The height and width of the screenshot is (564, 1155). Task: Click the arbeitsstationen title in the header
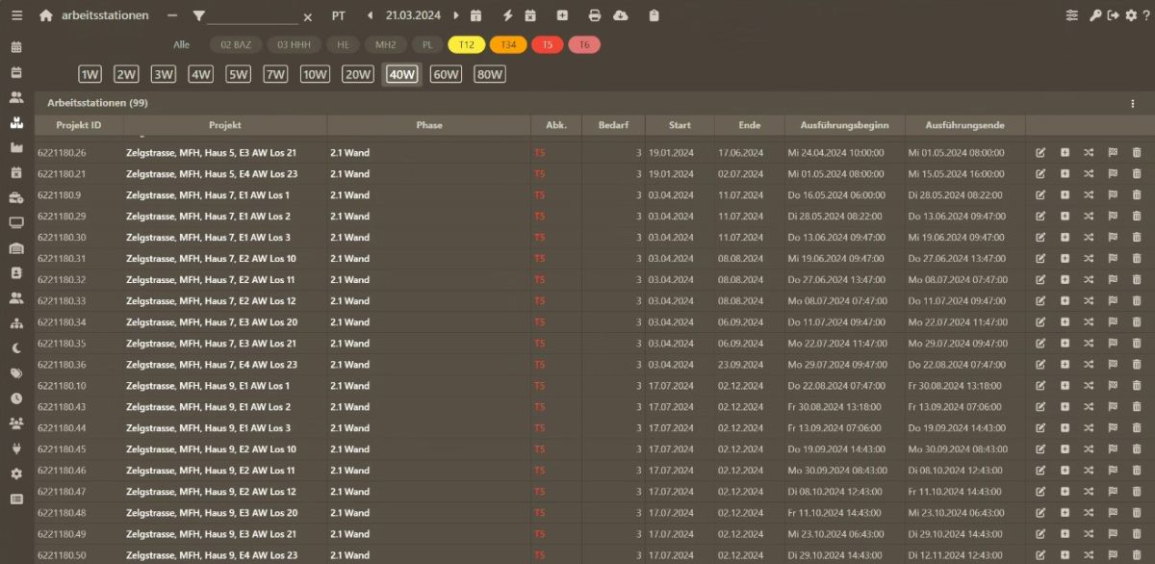(105, 14)
